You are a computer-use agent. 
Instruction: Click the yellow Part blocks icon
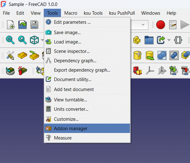(x=137, y=40)
